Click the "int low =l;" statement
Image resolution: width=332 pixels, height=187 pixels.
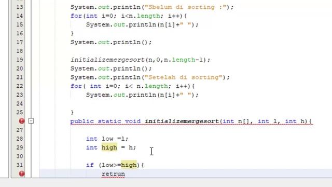pos(107,139)
